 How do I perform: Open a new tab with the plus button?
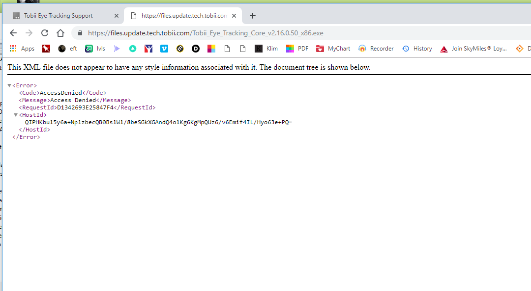click(253, 16)
